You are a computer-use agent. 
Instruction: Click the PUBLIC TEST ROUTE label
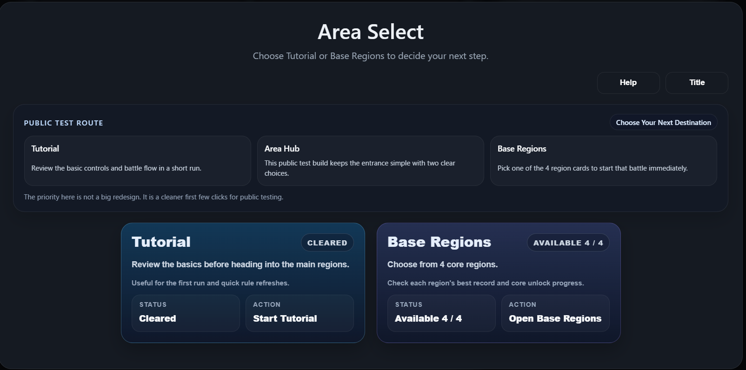tap(63, 123)
